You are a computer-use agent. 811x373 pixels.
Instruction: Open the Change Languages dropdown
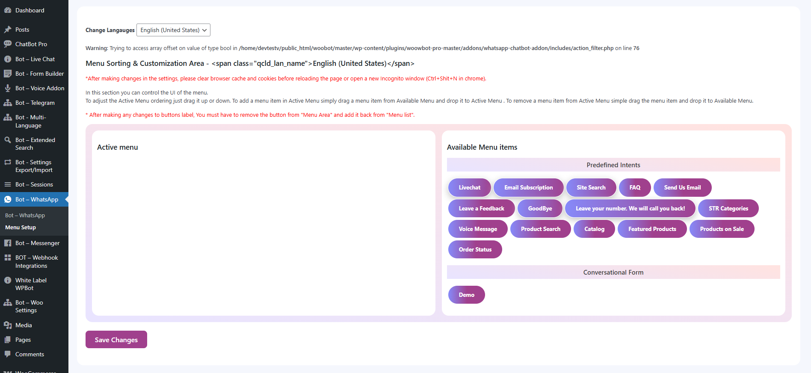tap(173, 30)
